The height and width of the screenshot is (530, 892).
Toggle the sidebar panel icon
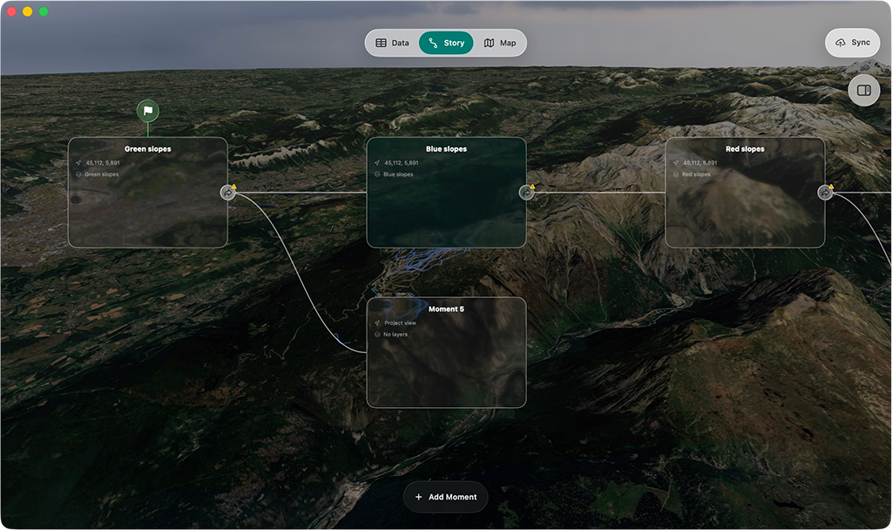coord(863,91)
